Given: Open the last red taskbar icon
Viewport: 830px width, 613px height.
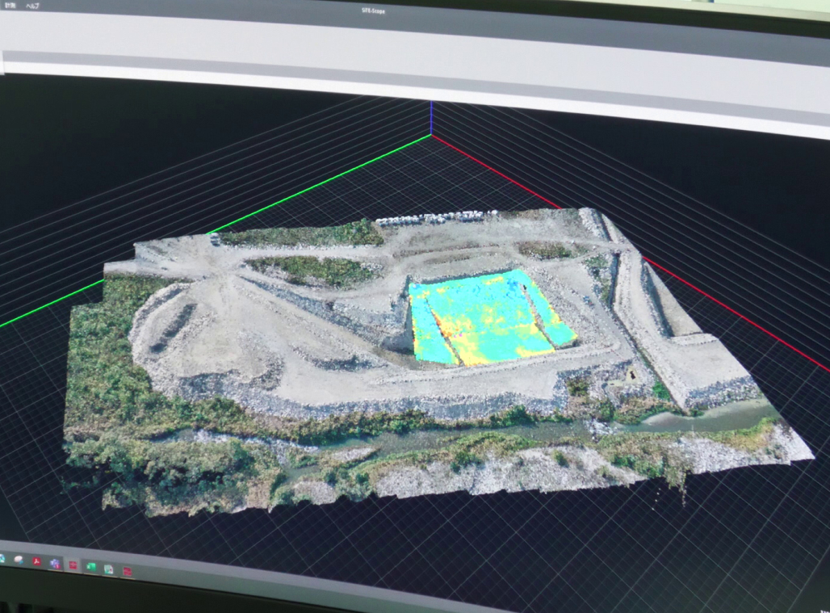Looking at the screenshot, I should [128, 571].
